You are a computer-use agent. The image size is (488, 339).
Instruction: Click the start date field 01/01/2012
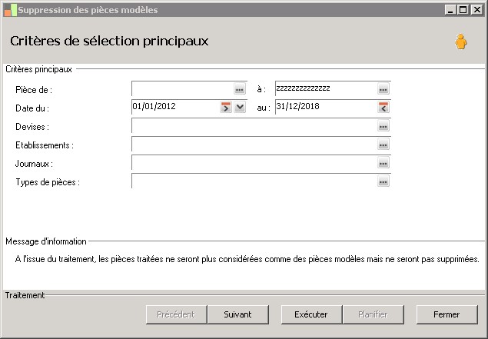click(175, 108)
